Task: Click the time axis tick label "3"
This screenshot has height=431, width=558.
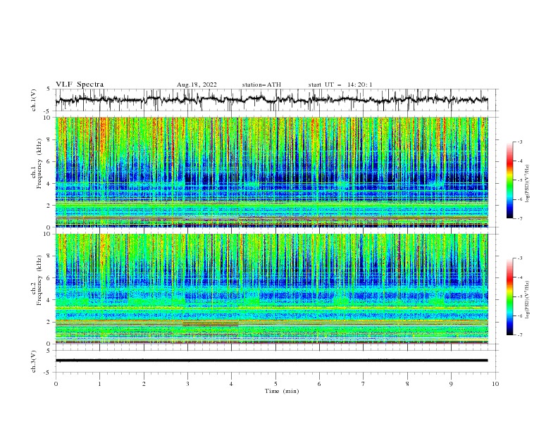Action: click(x=187, y=384)
